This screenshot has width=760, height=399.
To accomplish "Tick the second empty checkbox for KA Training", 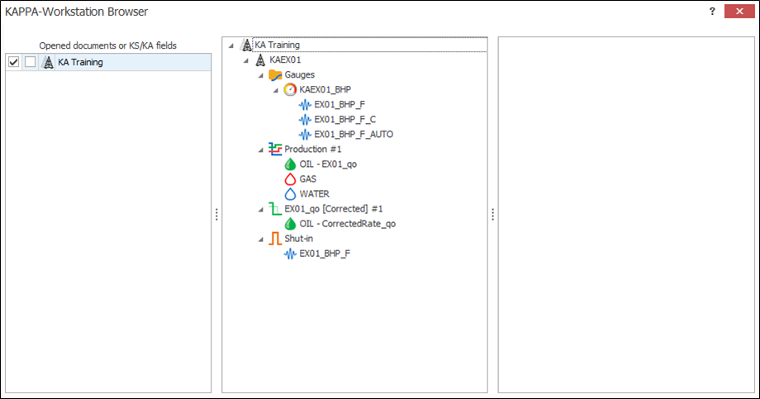I will coord(31,62).
